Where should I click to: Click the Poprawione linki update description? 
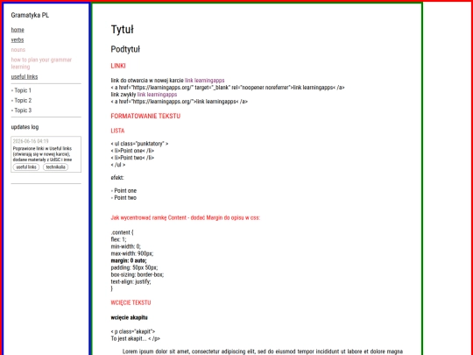(x=42, y=154)
